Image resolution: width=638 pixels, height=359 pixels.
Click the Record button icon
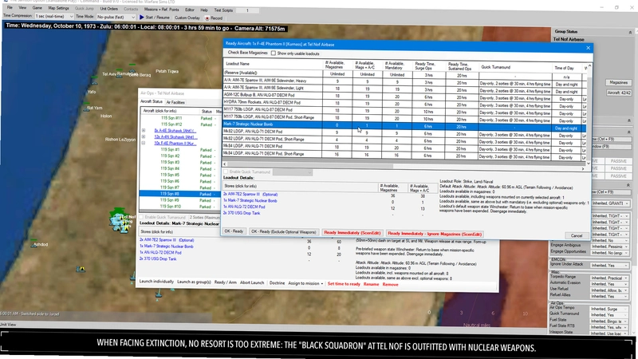point(207,18)
